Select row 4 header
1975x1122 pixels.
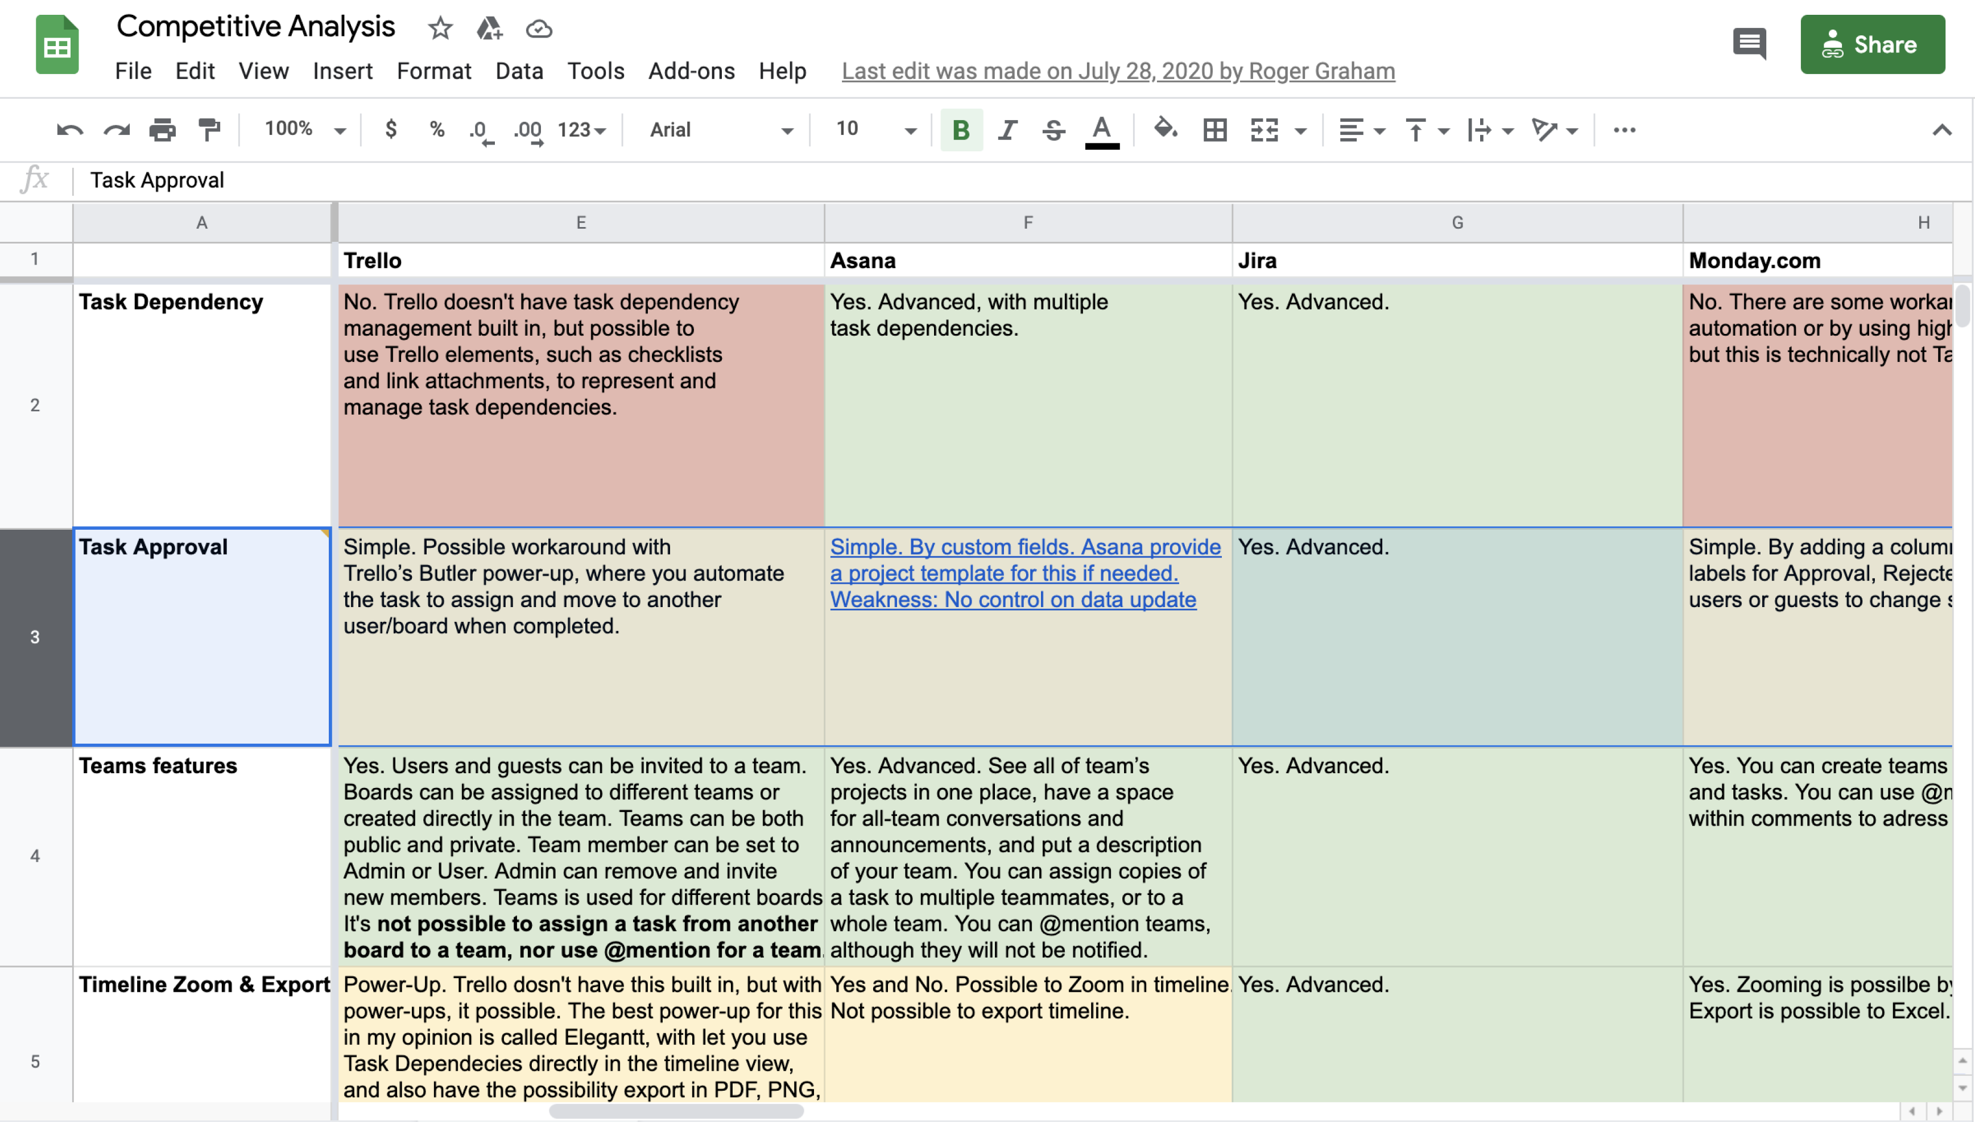(x=35, y=855)
